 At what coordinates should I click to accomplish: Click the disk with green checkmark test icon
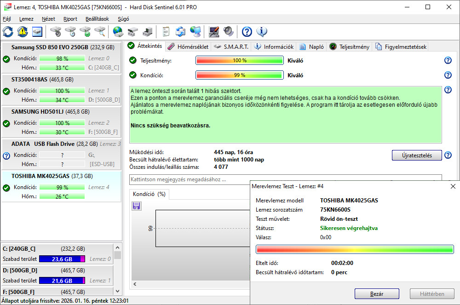coord(85,32)
